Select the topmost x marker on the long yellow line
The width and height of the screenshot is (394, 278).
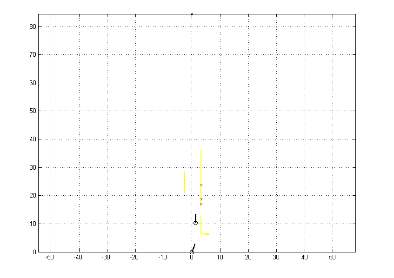201,185
